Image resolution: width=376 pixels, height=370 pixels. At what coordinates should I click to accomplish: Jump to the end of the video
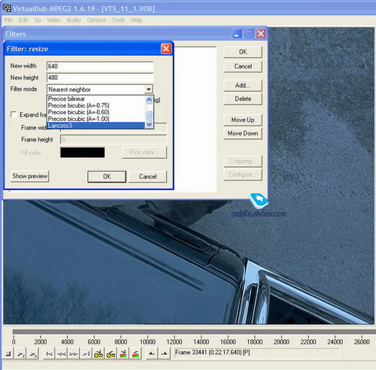[86, 353]
